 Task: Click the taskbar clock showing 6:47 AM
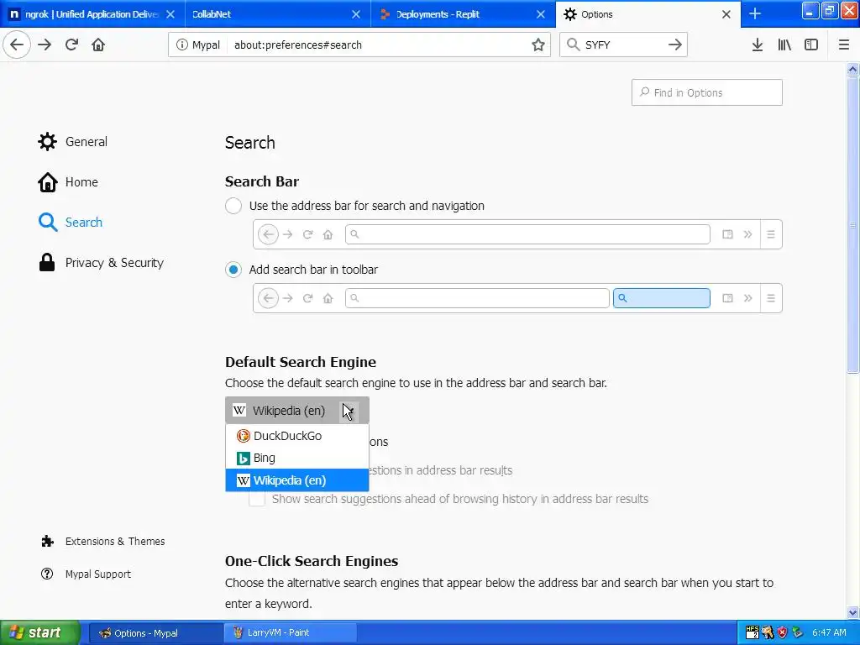point(829,632)
